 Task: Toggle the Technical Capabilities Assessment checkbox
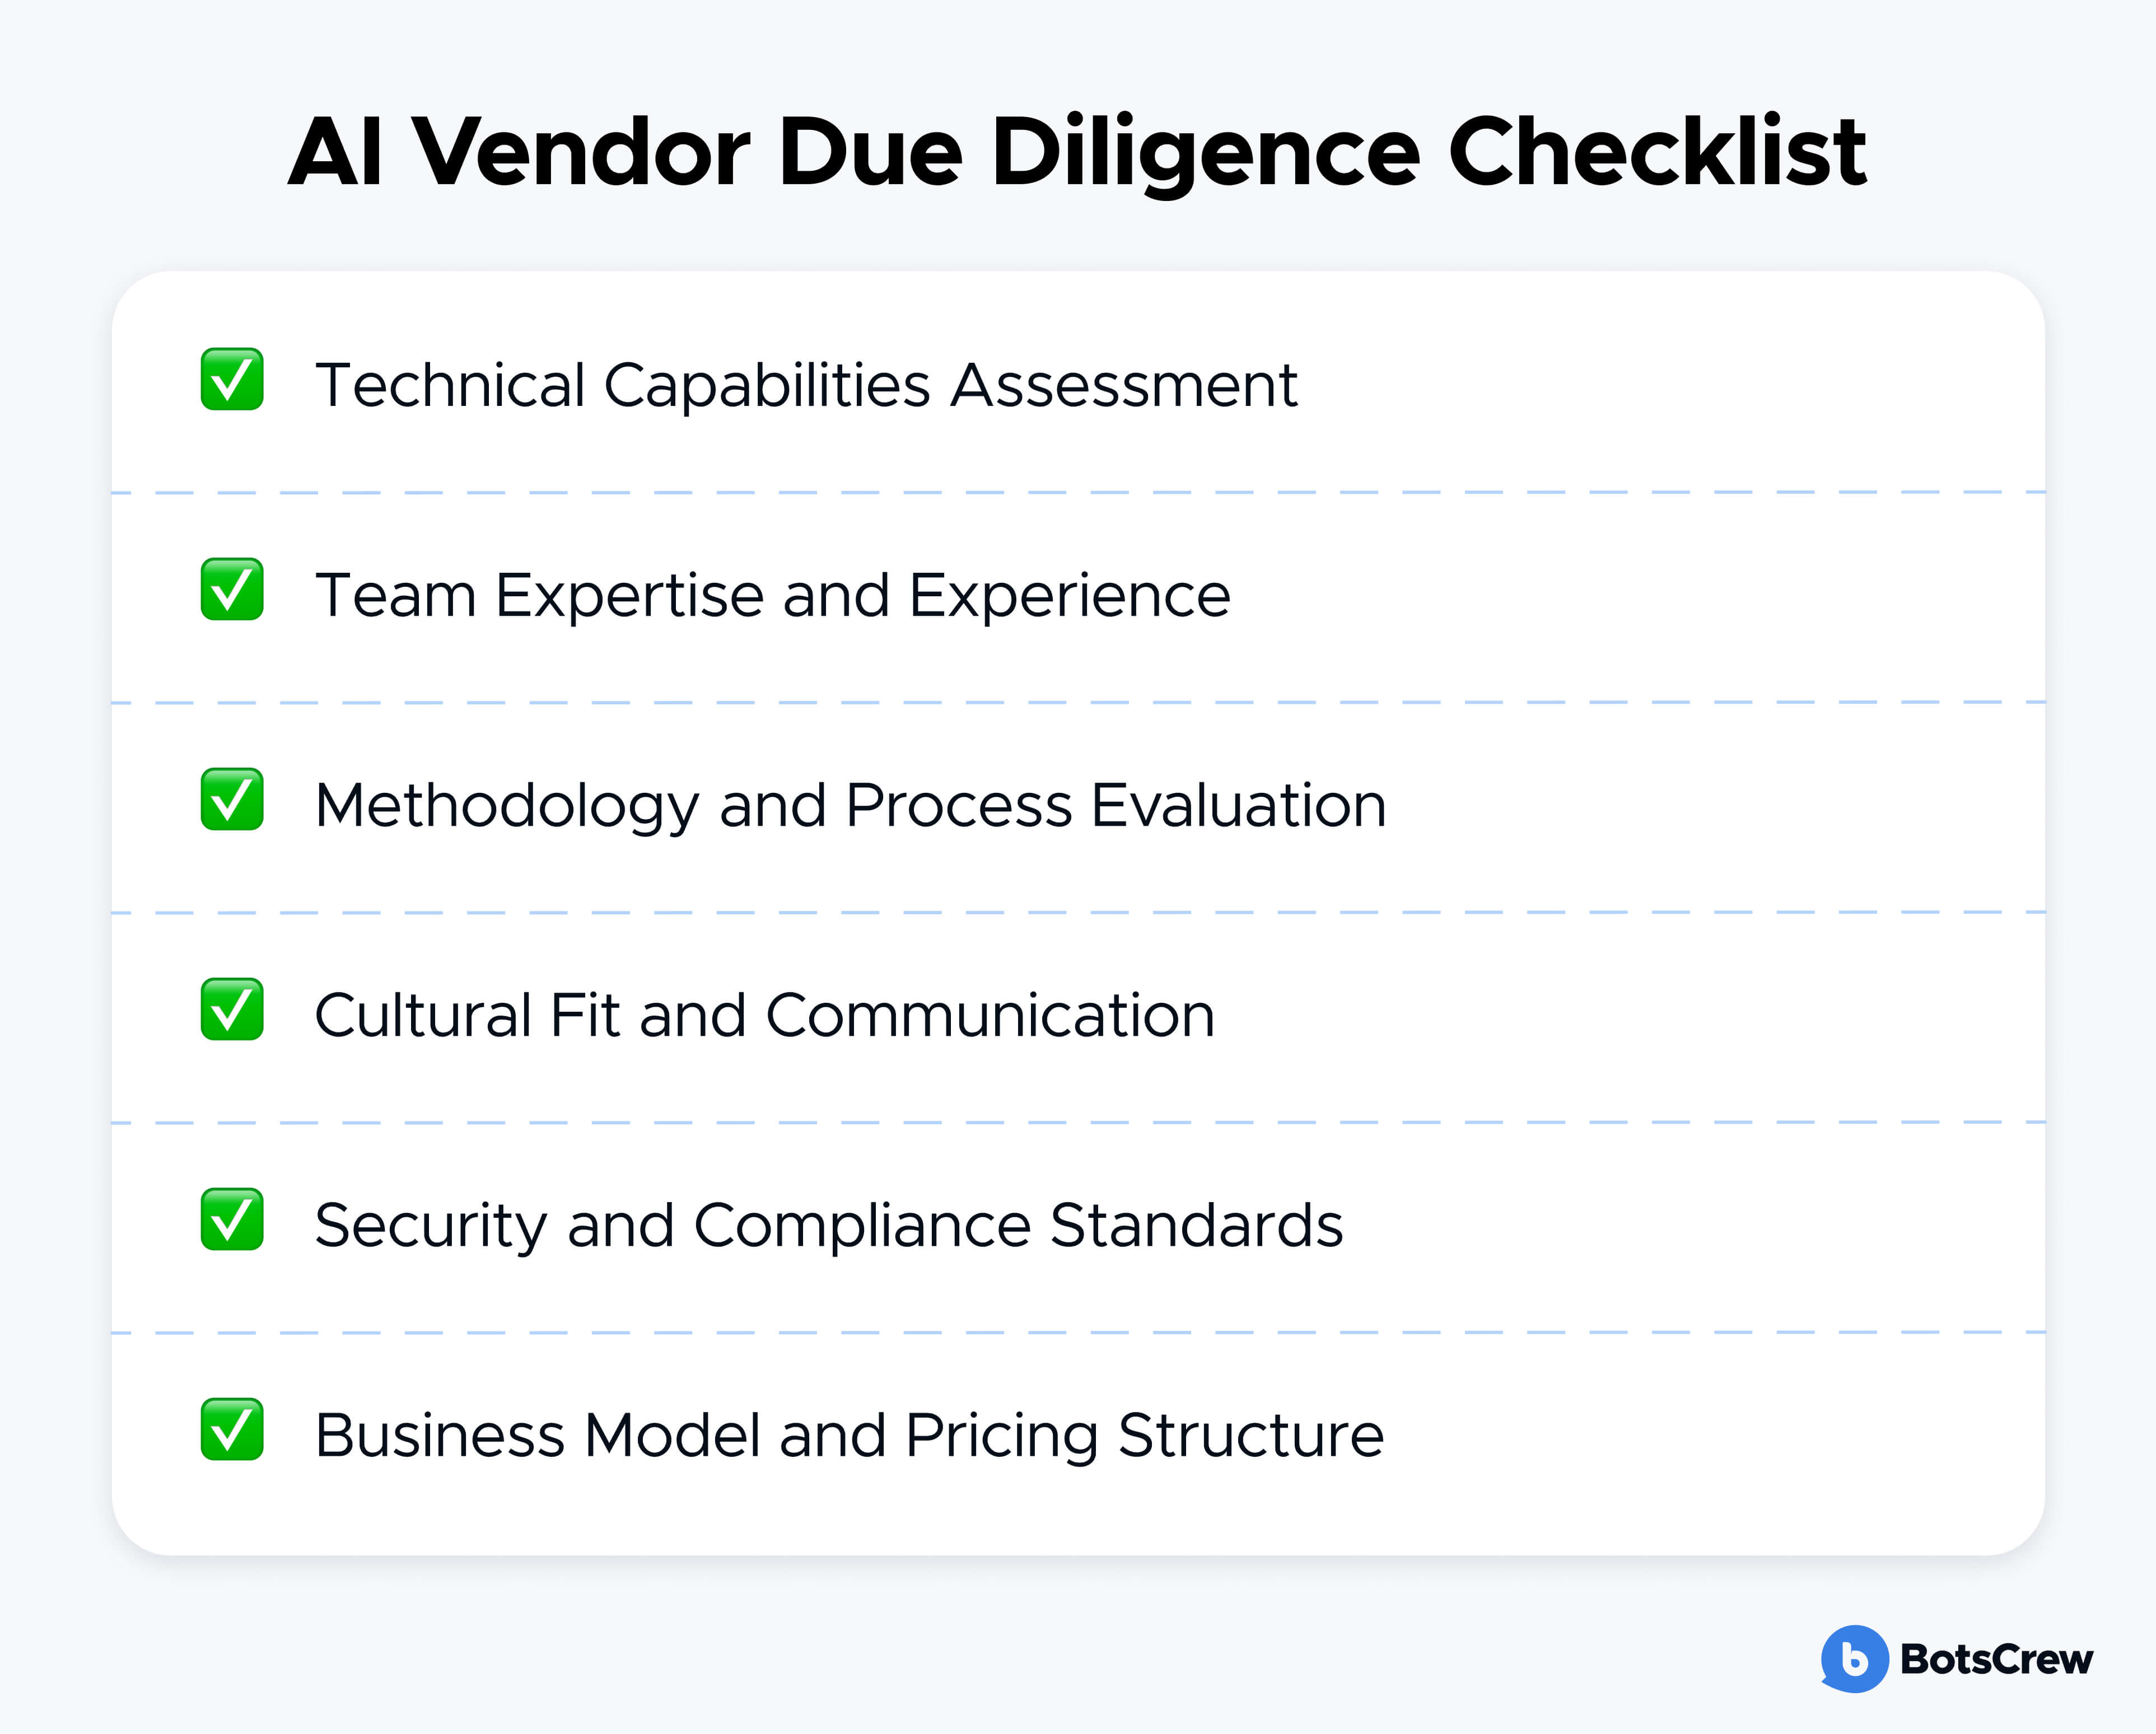(232, 379)
